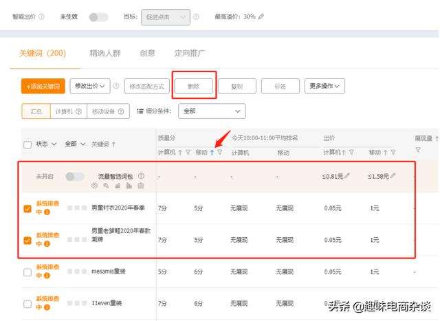Click the question mark in the 移动设备 tab
The image size is (440, 321).
pos(121,111)
